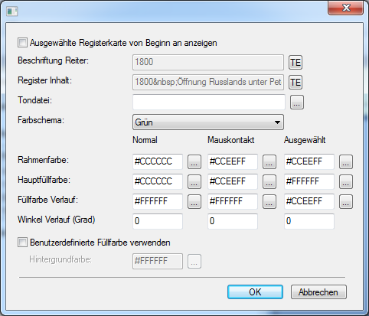Screen dimensions: 369x316
Task: Click the Mauskontakt Füllfarbe Verlauf hex field
Action: tap(233, 201)
